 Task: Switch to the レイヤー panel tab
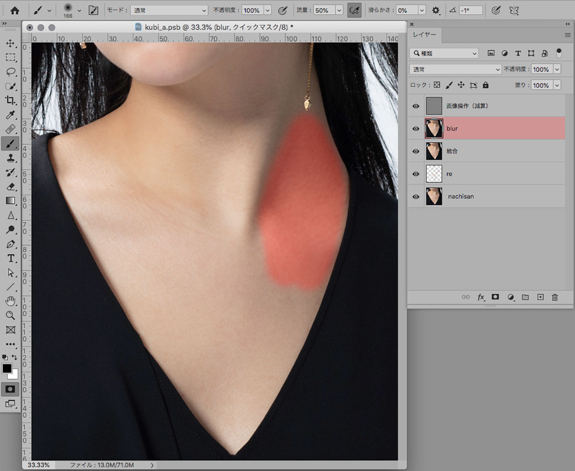(424, 35)
